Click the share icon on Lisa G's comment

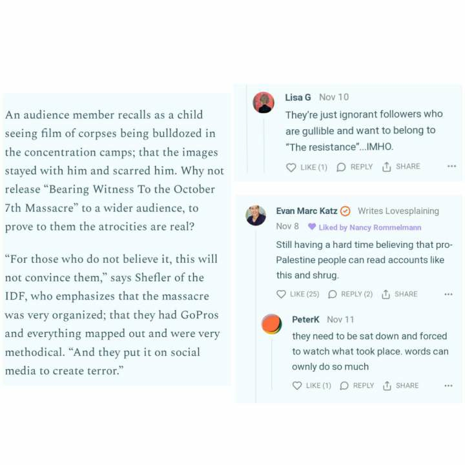click(x=387, y=167)
